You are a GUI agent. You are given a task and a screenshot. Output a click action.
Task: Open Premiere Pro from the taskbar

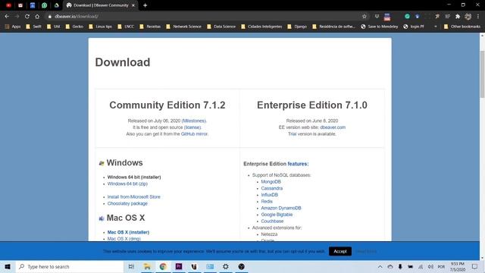(179, 266)
